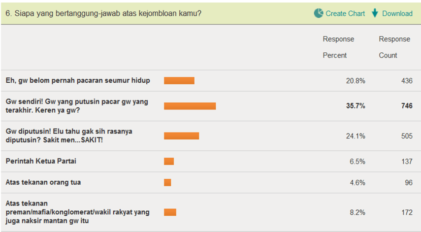Click the green Download arrow icon
This screenshot has width=421, height=232.
pos(375,13)
